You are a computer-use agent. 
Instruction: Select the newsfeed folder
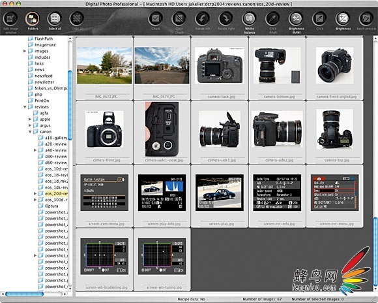[x=40, y=76]
